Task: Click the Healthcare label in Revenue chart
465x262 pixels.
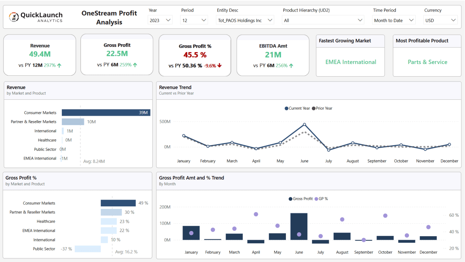Action: click(x=47, y=140)
